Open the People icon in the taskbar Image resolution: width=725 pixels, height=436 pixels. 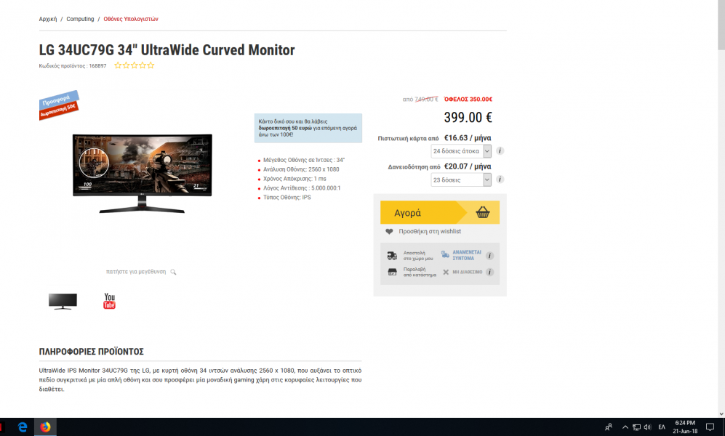pyautogui.click(x=609, y=427)
